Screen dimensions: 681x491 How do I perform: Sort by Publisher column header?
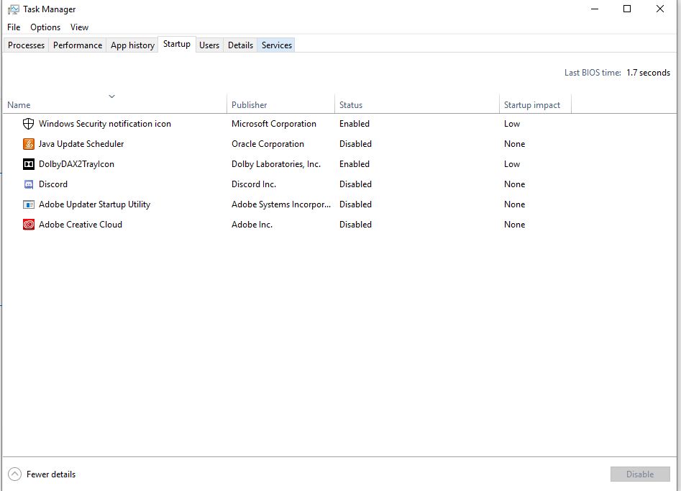coord(280,105)
